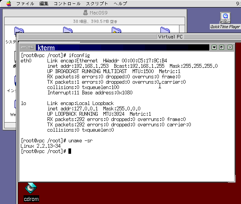The image size is (241, 204).
Task: Click 'uname -sr' command text
Action: [x=81, y=140]
